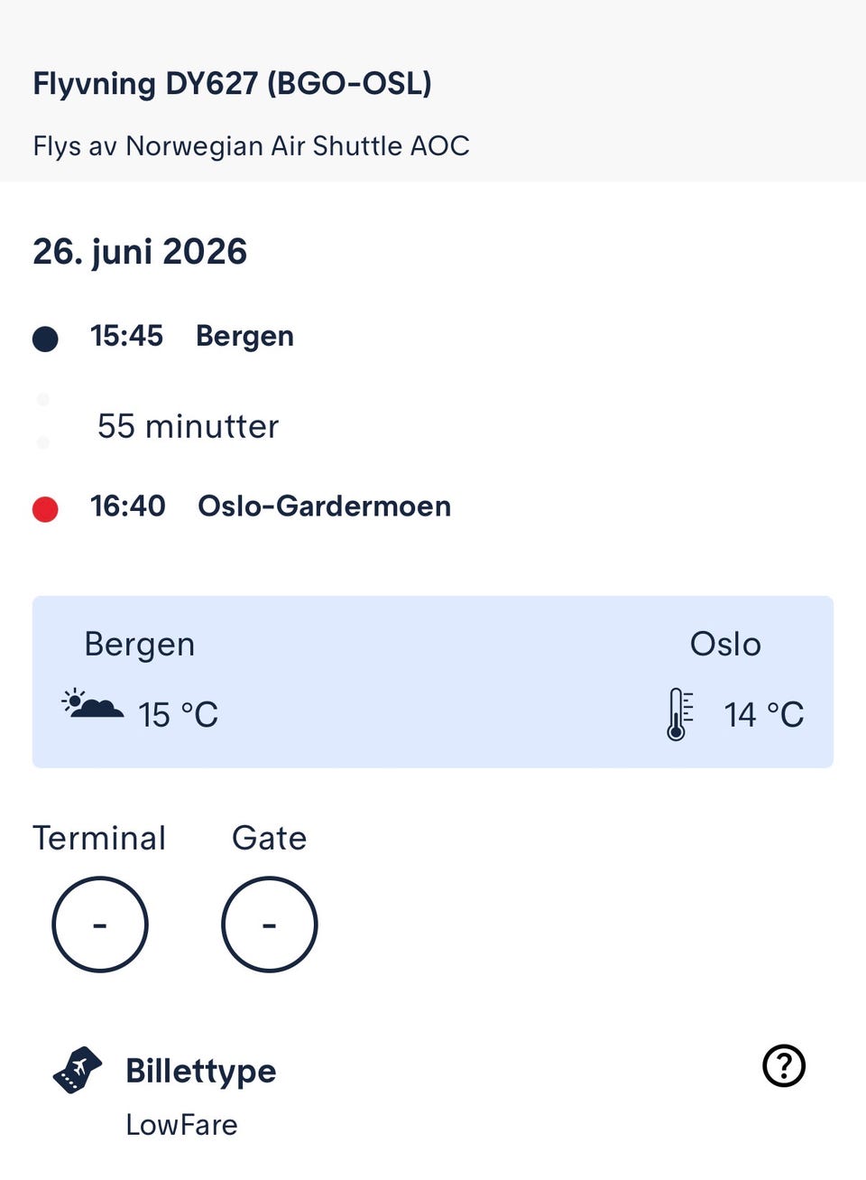866x1180 pixels.
Task: Tap the Terminal circle indicator
Action: pyautogui.click(x=99, y=924)
